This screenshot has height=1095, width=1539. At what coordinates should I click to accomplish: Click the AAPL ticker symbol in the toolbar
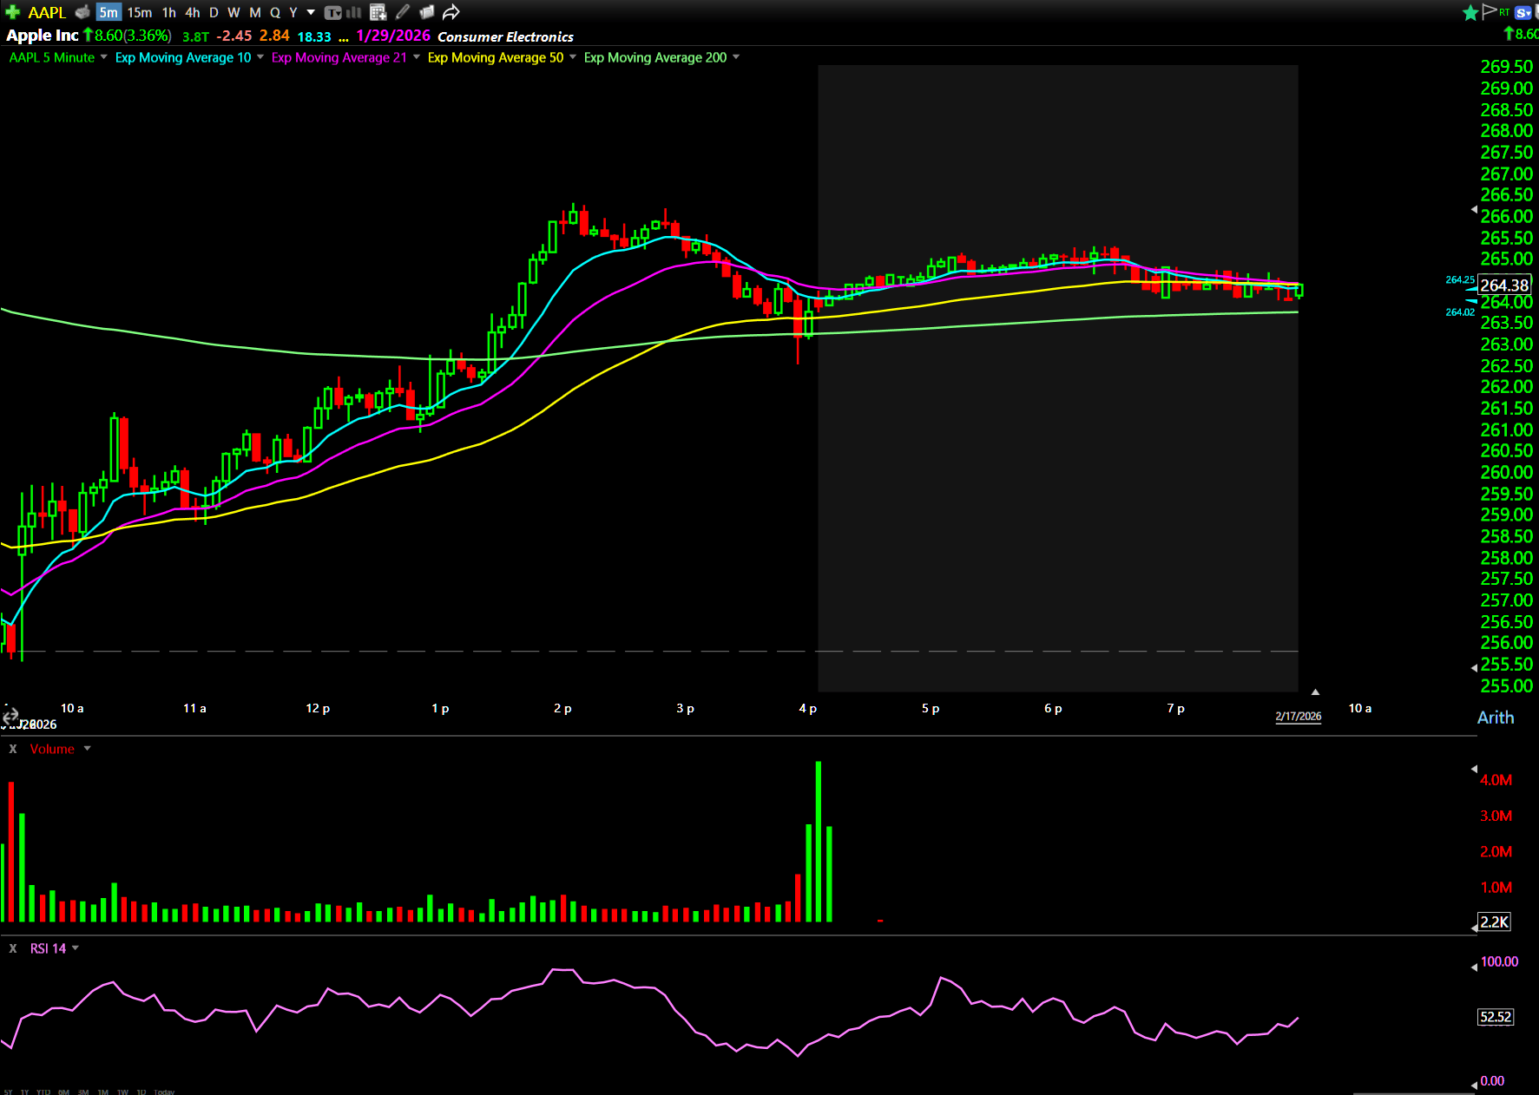[47, 12]
